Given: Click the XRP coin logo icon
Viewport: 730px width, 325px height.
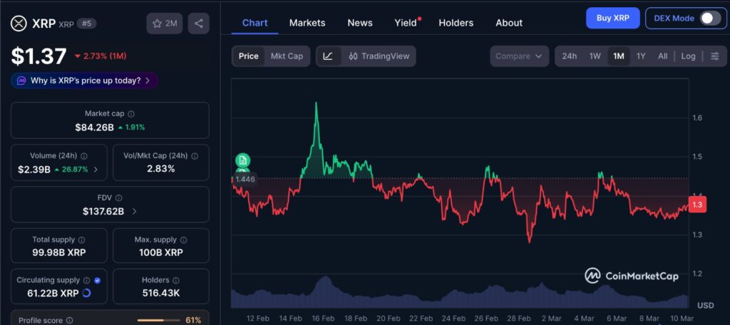Looking at the screenshot, I should pos(19,24).
